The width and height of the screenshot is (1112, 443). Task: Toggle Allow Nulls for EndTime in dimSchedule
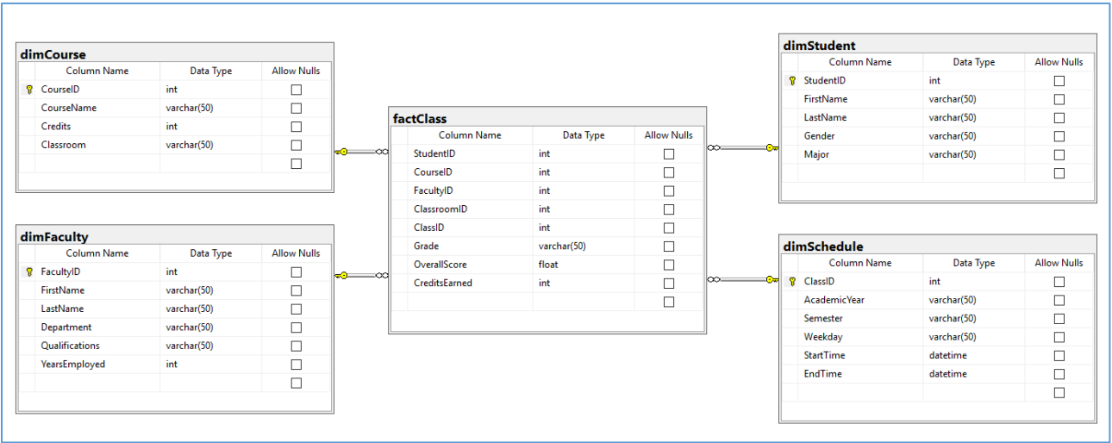pos(1059,374)
